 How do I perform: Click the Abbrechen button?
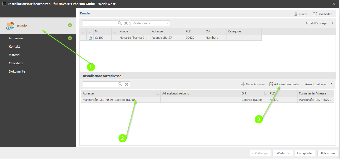(x=328, y=153)
